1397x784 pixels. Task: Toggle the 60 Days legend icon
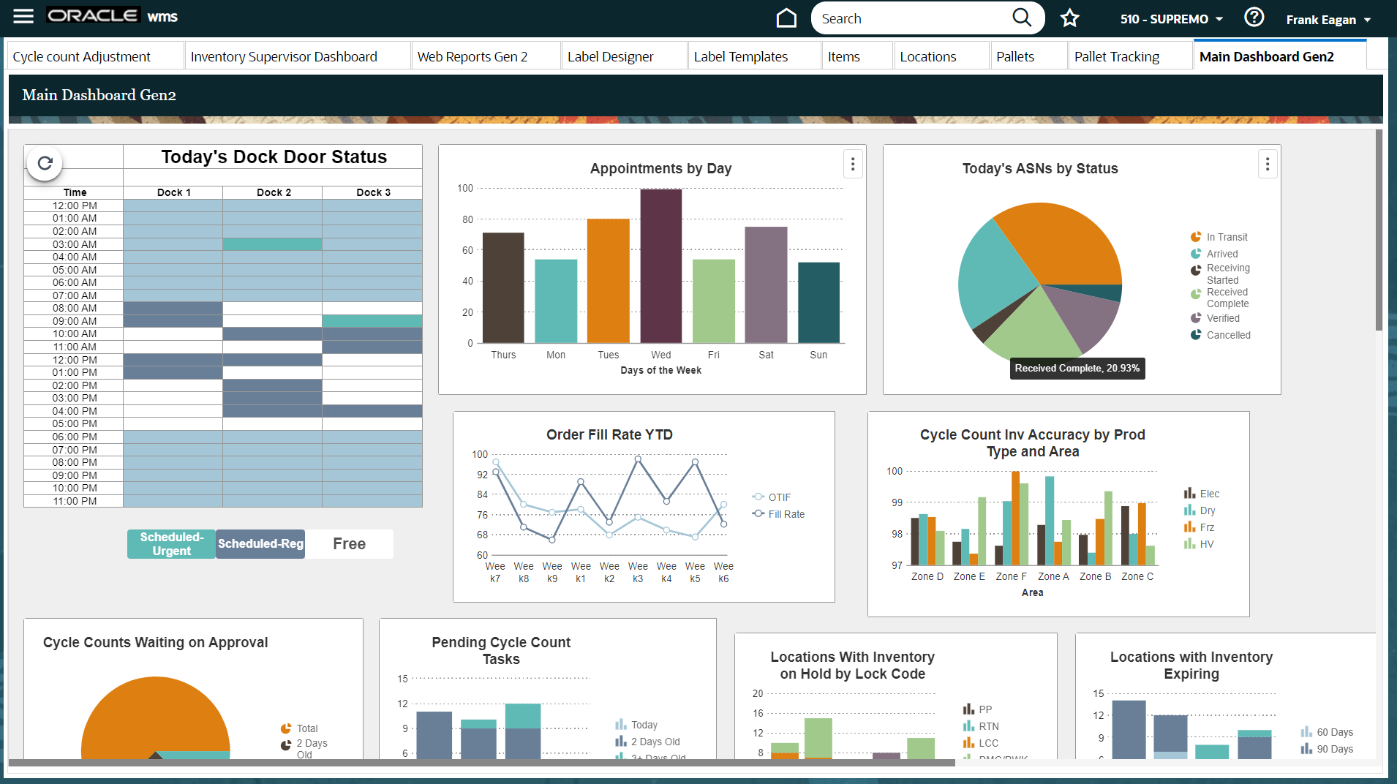(1306, 732)
